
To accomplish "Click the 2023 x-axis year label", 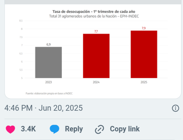I will point(48,82).
